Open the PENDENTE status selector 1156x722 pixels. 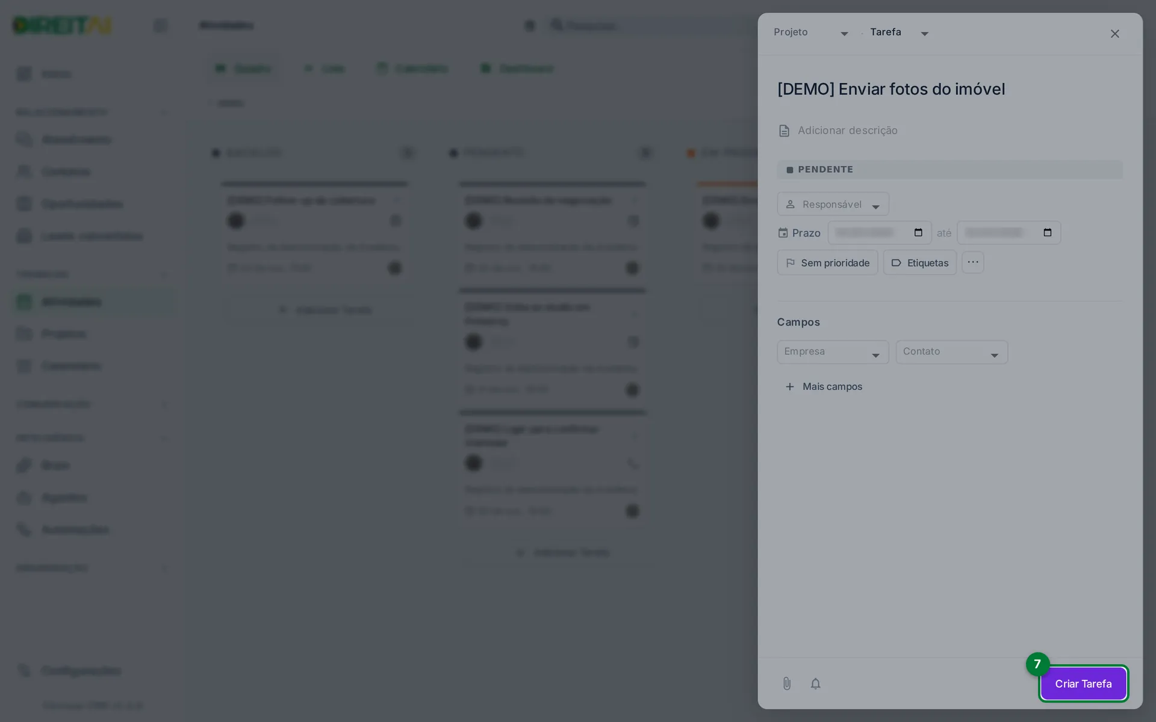[949, 170]
